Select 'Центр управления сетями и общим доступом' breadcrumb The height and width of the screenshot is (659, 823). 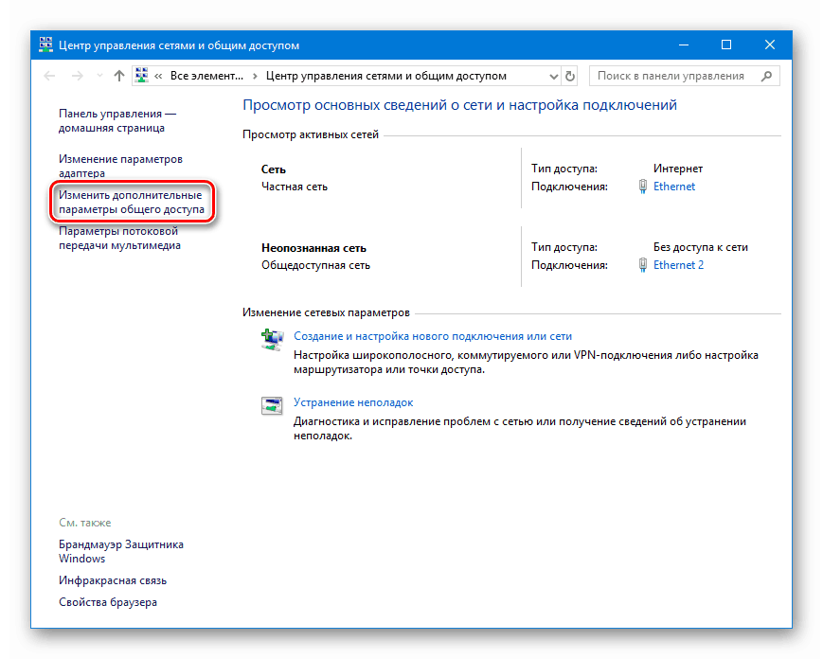(385, 76)
